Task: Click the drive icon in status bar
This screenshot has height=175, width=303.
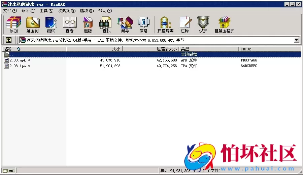Action: [x=5, y=171]
